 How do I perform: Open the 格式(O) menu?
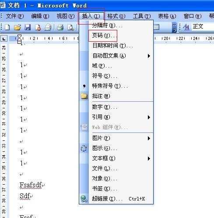116,16
